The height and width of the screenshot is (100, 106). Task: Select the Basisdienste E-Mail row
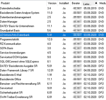coord(53,75)
